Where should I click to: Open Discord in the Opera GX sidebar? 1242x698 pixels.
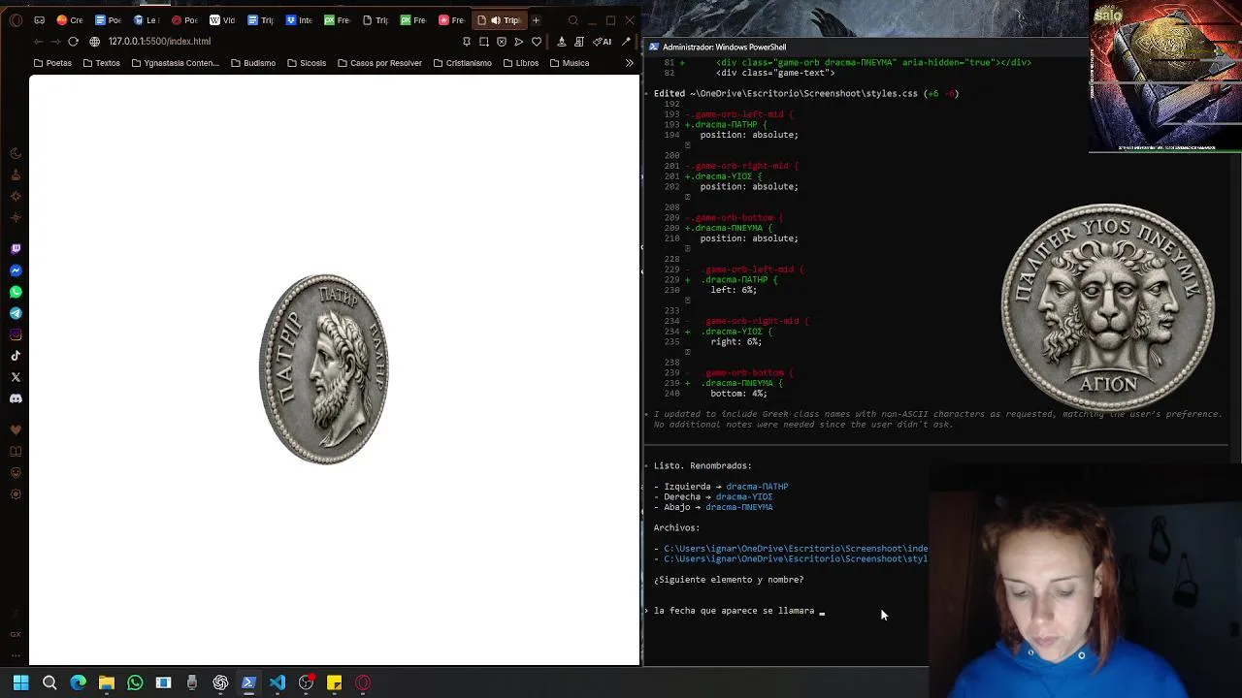click(x=16, y=398)
